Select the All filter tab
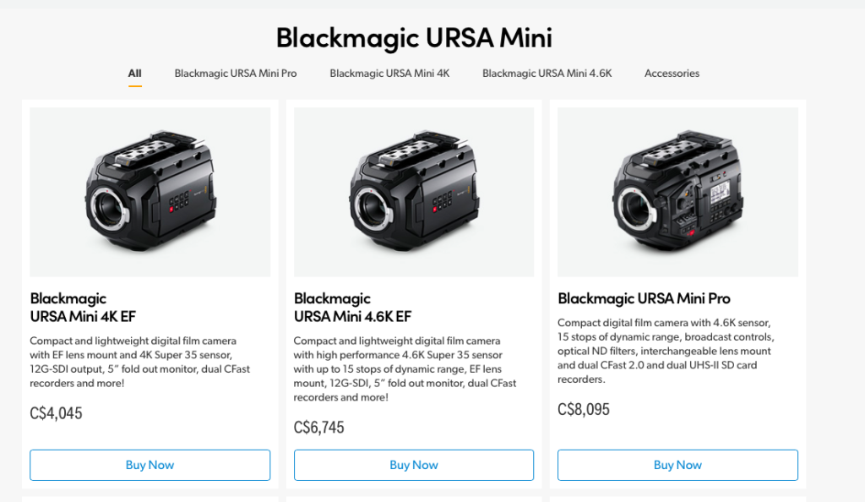The width and height of the screenshot is (865, 502). click(x=134, y=74)
